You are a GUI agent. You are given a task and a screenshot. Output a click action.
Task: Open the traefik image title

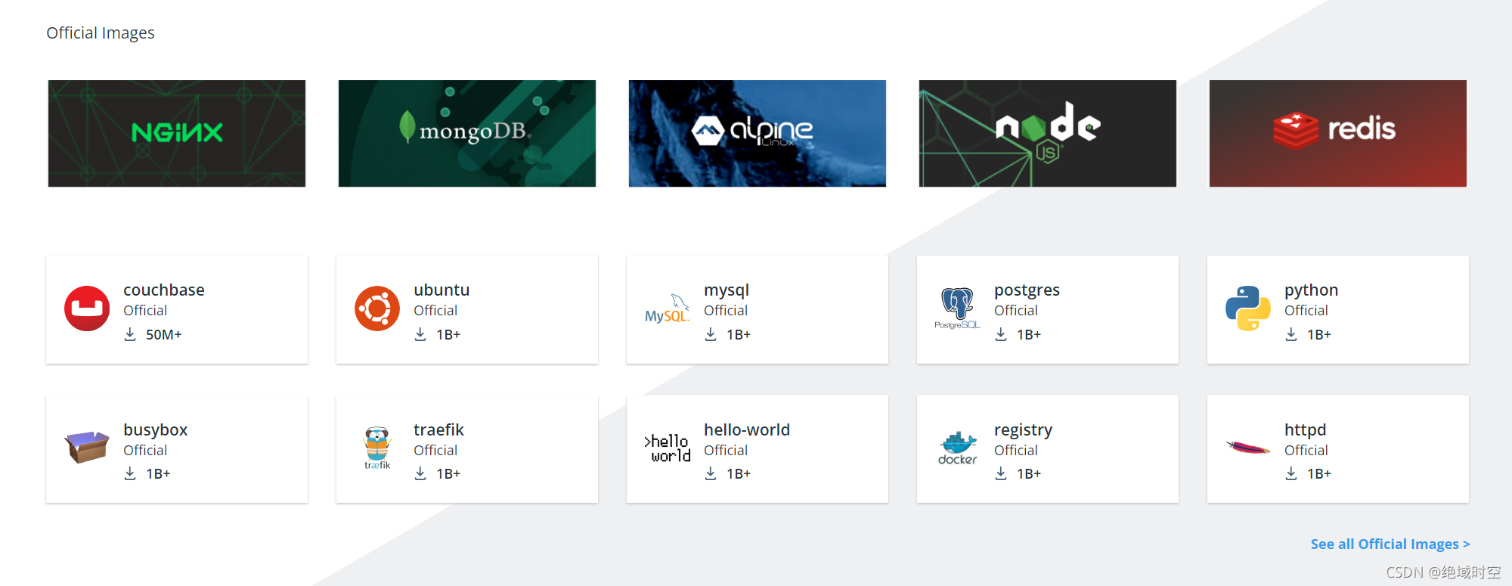pos(438,429)
